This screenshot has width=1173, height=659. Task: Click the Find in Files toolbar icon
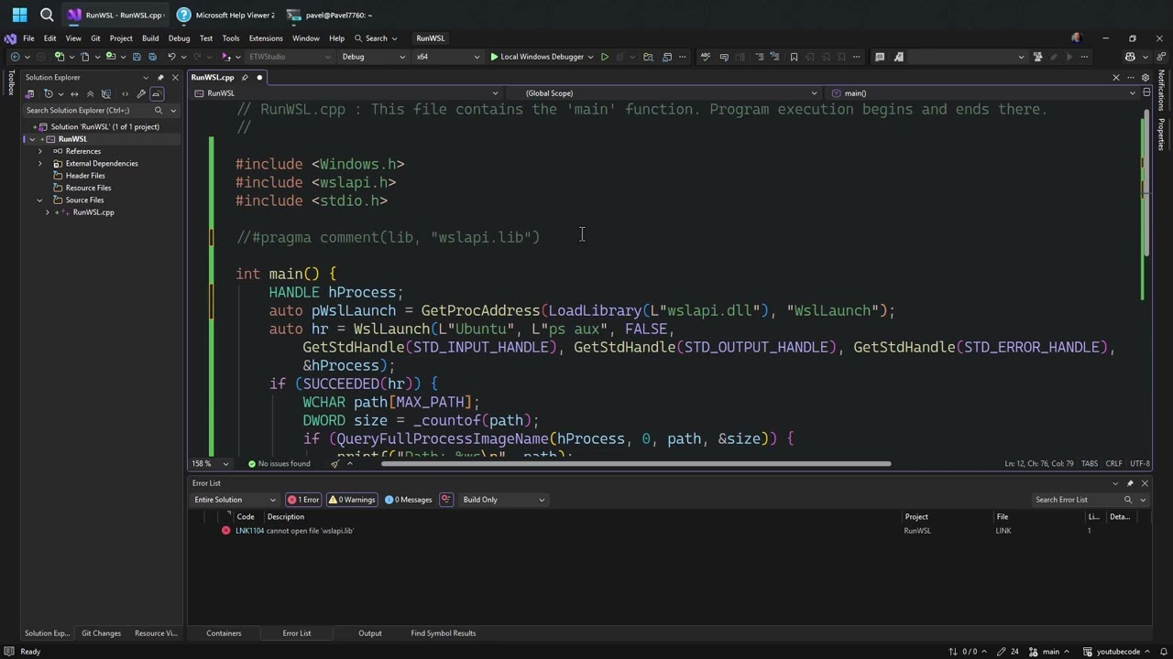pos(650,57)
